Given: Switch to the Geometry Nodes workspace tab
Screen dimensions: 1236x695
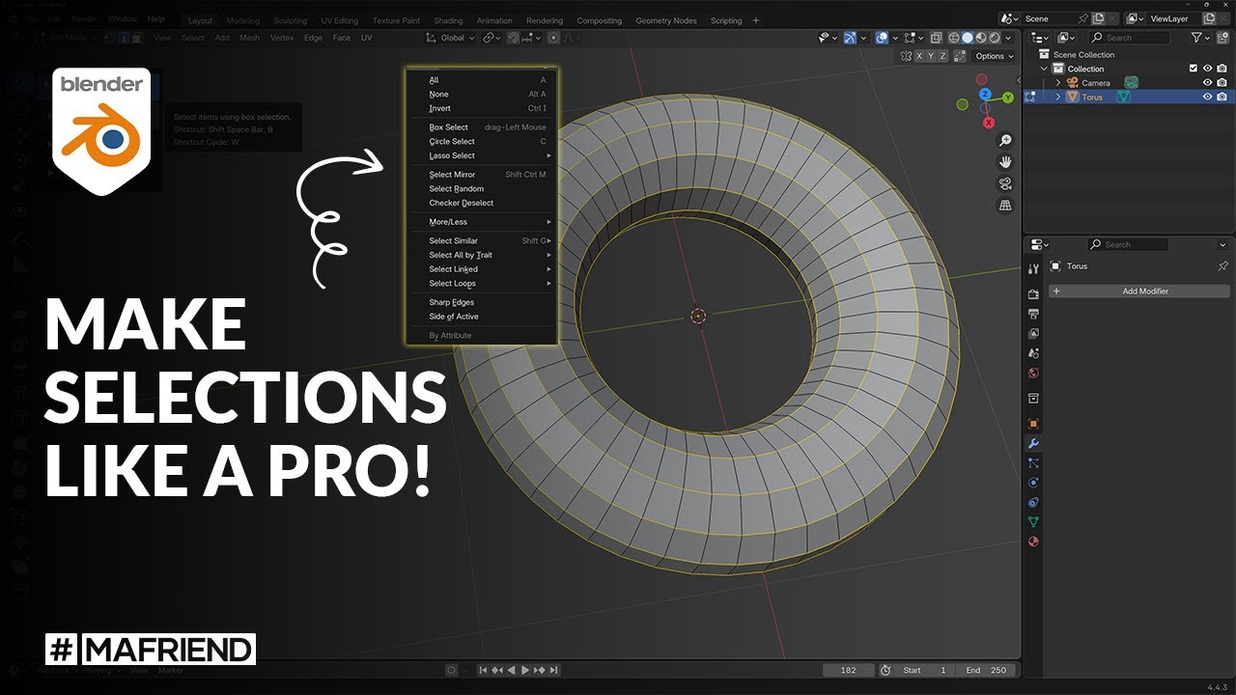Looking at the screenshot, I should pos(666,20).
